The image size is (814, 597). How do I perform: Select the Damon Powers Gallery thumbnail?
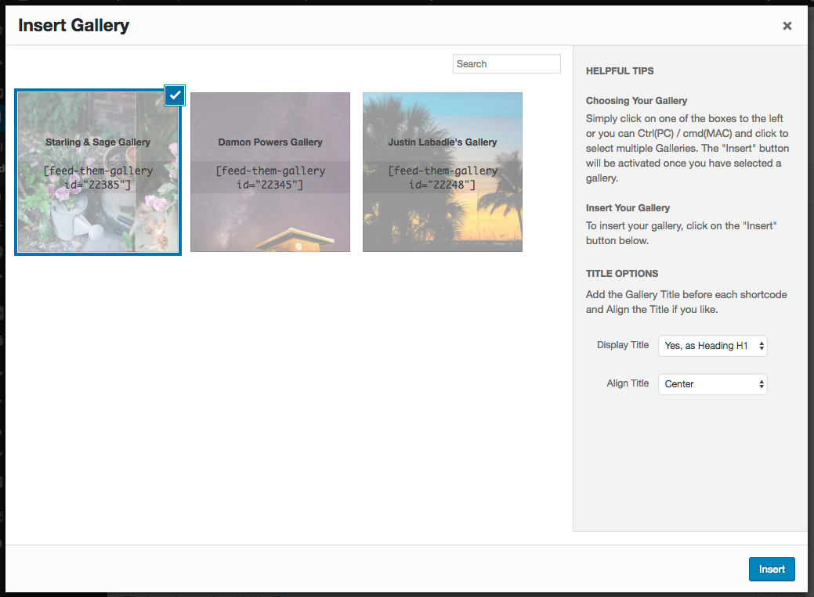coord(270,172)
